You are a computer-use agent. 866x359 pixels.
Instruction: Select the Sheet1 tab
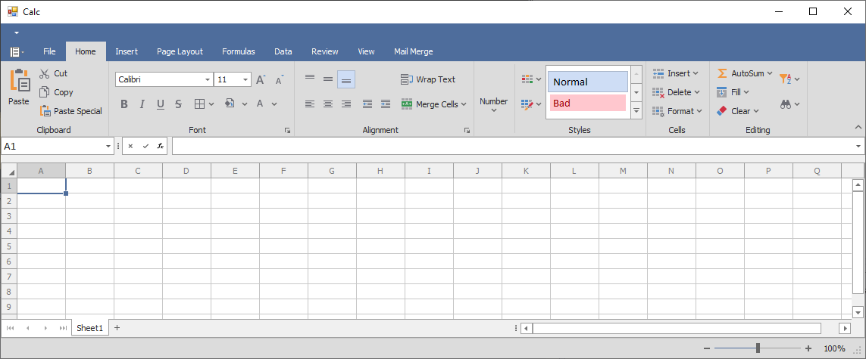90,327
